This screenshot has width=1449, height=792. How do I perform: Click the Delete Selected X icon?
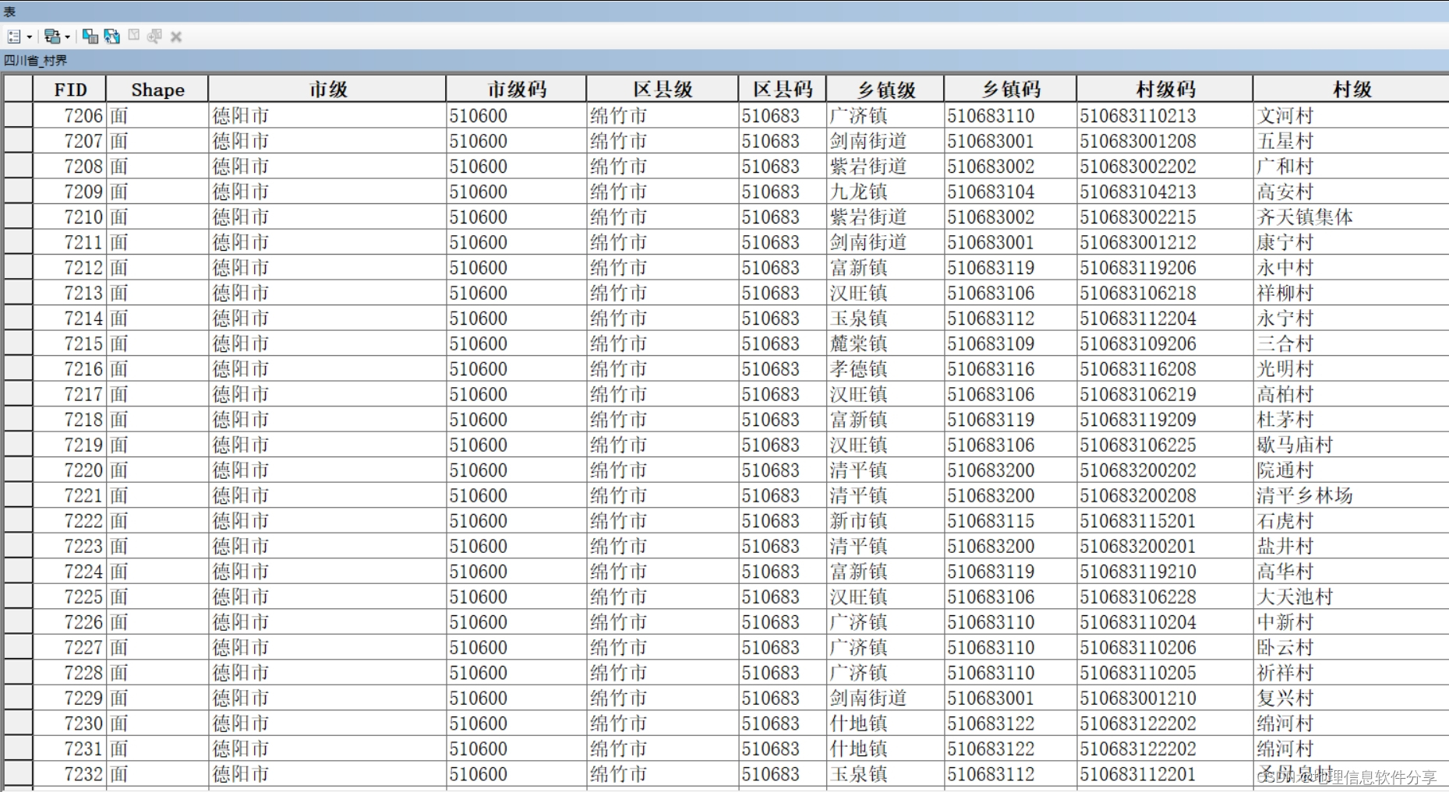(x=176, y=37)
